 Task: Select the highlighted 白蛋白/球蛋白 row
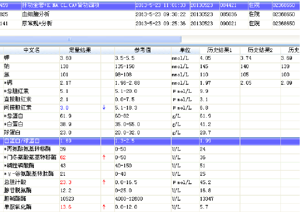[x=150, y=141]
